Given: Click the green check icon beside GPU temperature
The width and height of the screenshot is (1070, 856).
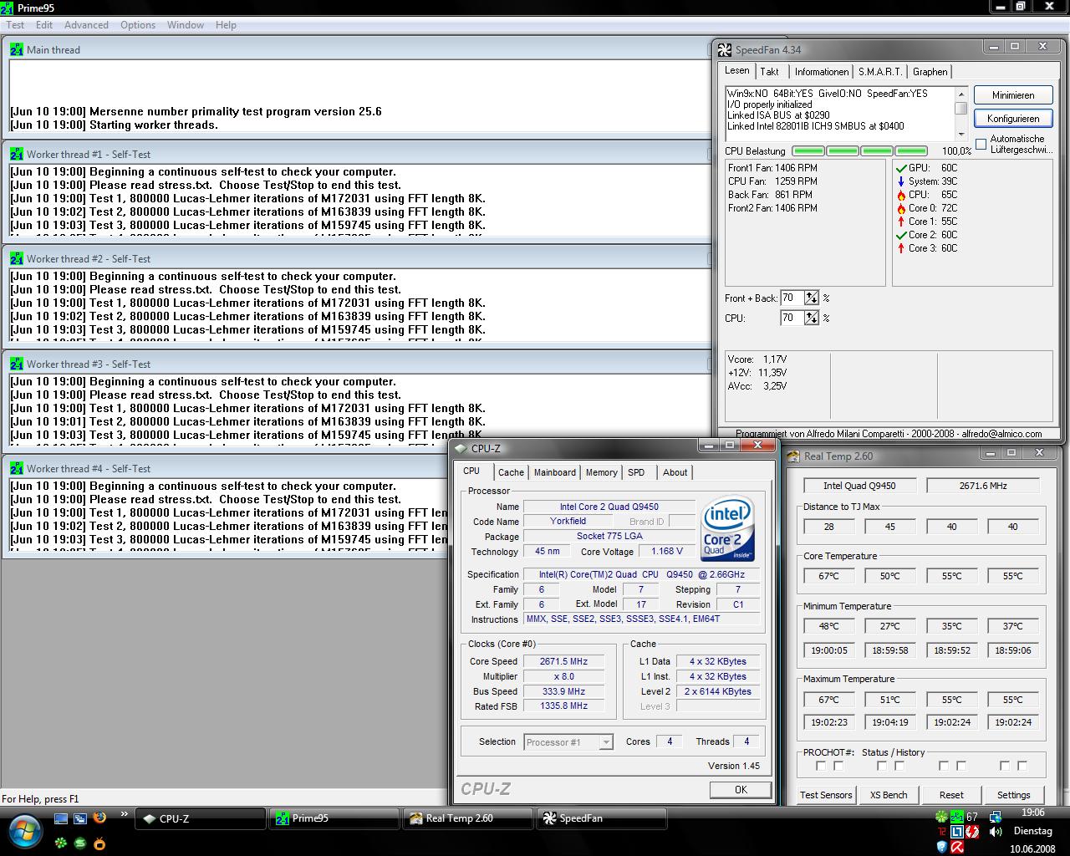Looking at the screenshot, I should [x=901, y=168].
